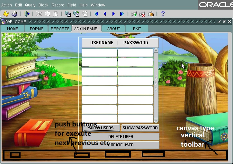Click the Enter Query toolbar icon
This screenshot has height=164, width=233.
click(x=68, y=14)
